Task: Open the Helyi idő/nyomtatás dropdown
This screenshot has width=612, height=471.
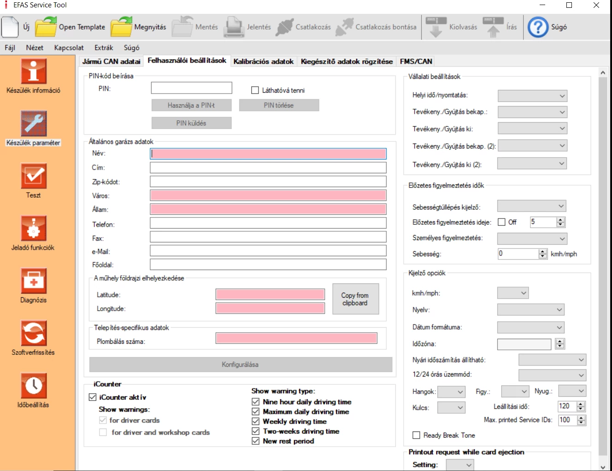Action: pos(532,96)
